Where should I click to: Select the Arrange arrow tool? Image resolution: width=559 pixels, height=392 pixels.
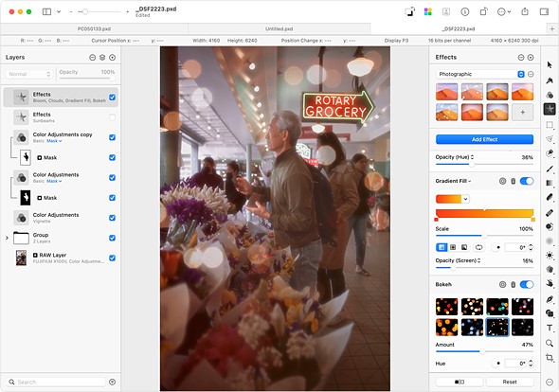click(550, 64)
